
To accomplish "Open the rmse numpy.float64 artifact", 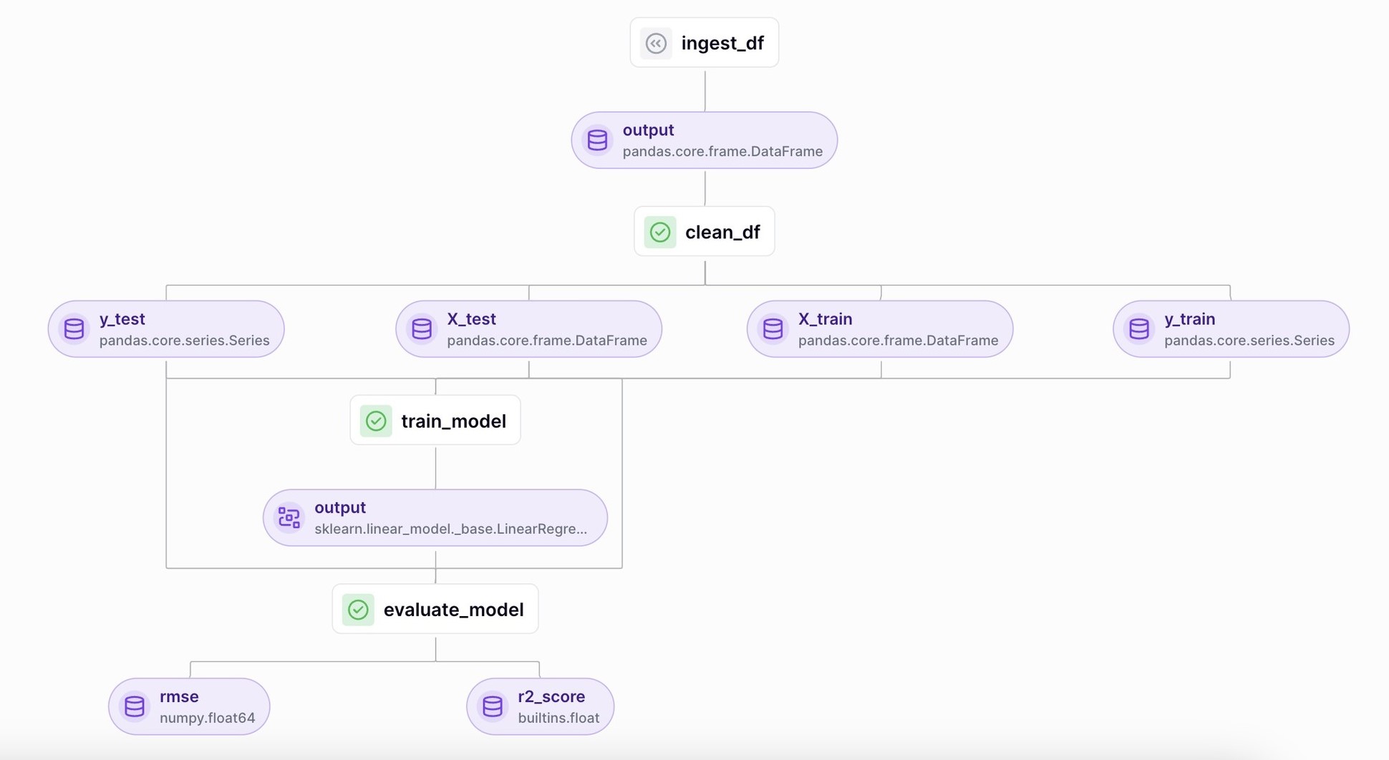I will tap(207, 706).
